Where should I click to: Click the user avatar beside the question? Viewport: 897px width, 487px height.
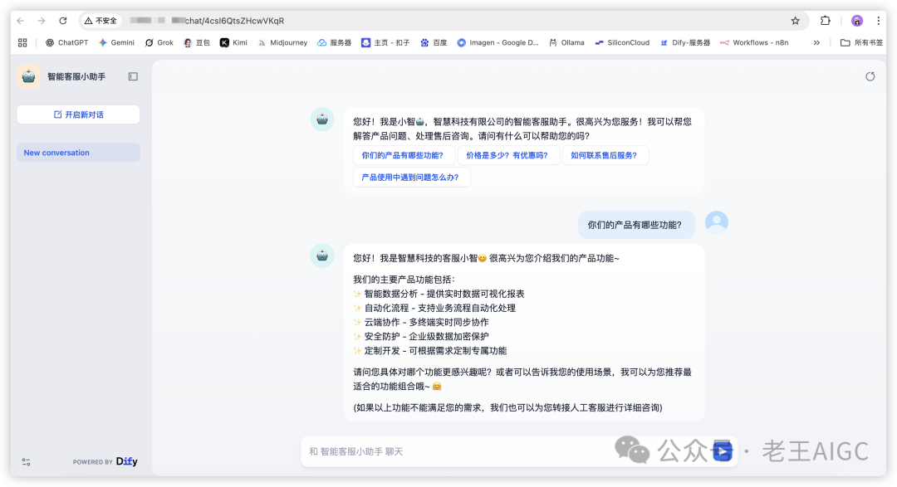coord(716,222)
